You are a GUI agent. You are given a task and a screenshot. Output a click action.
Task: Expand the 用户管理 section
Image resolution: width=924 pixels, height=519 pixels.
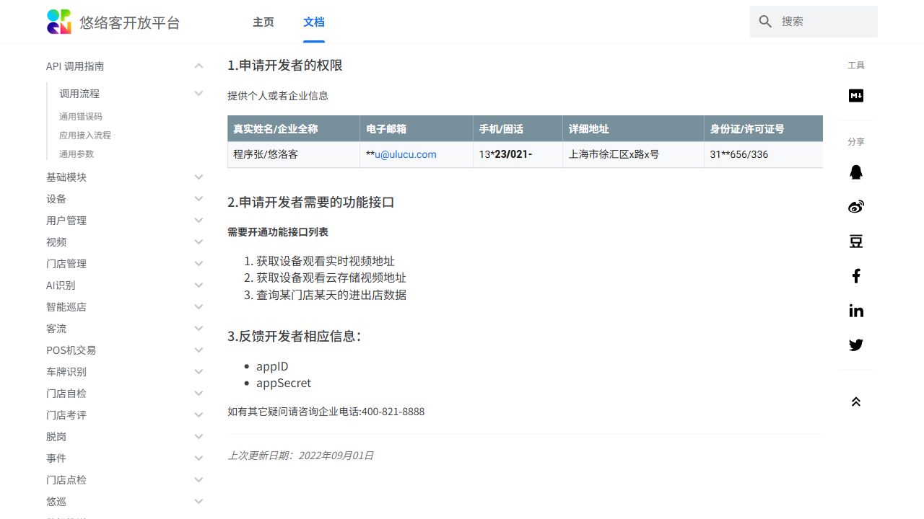point(199,221)
